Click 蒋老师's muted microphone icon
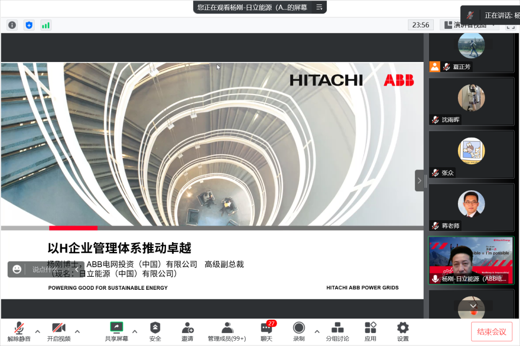The width and height of the screenshot is (520, 346). click(x=435, y=225)
